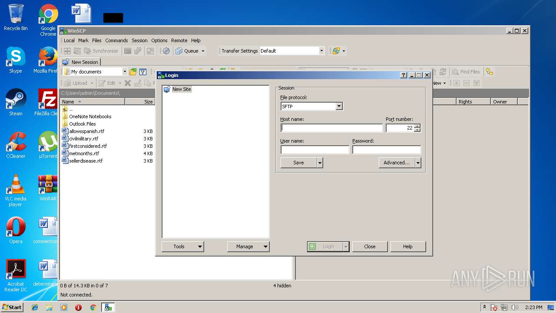Sort the local list by the Name column header

(92, 102)
